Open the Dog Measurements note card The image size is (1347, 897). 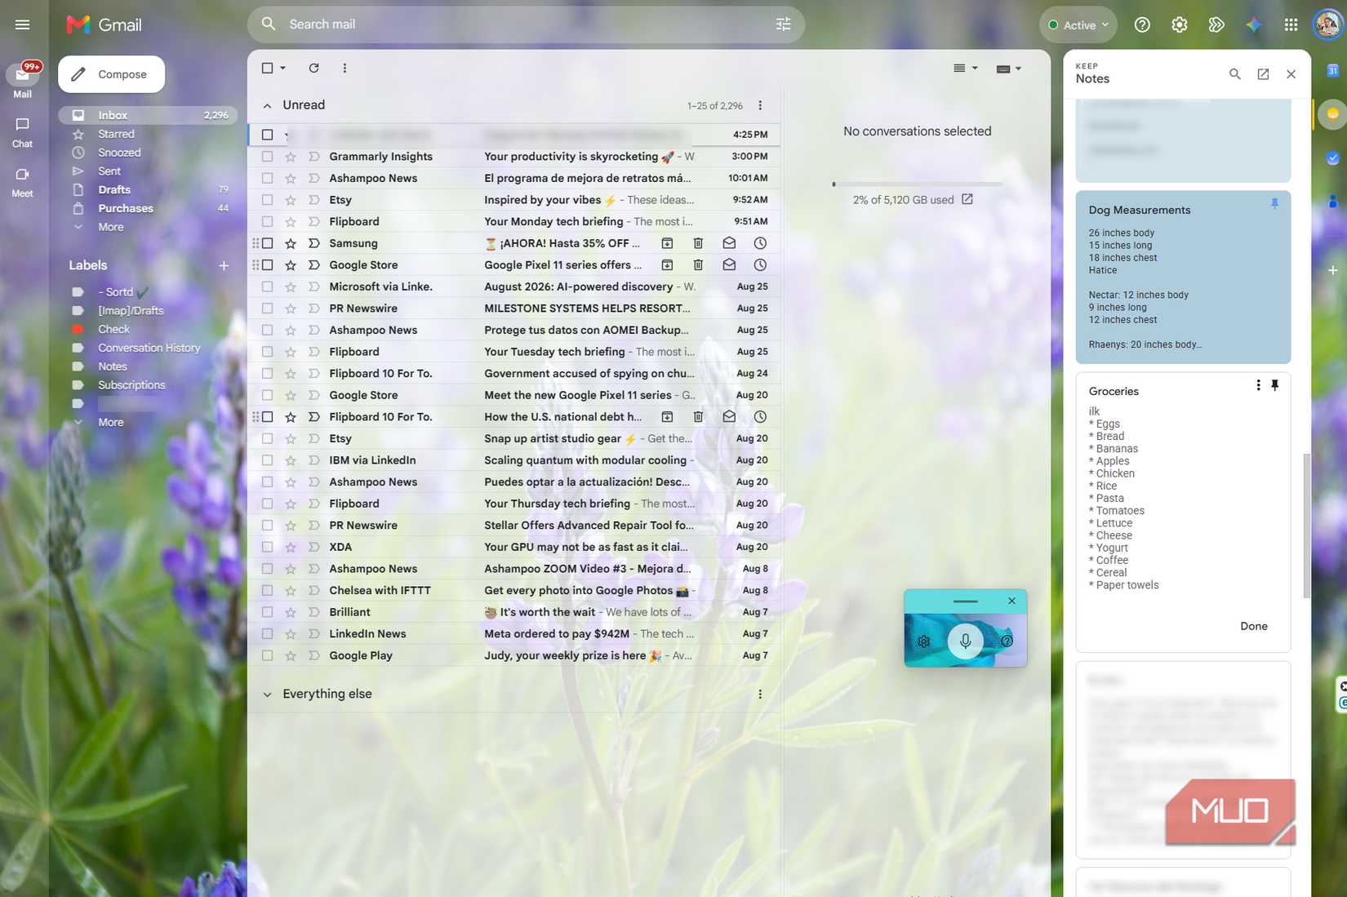pos(1183,278)
